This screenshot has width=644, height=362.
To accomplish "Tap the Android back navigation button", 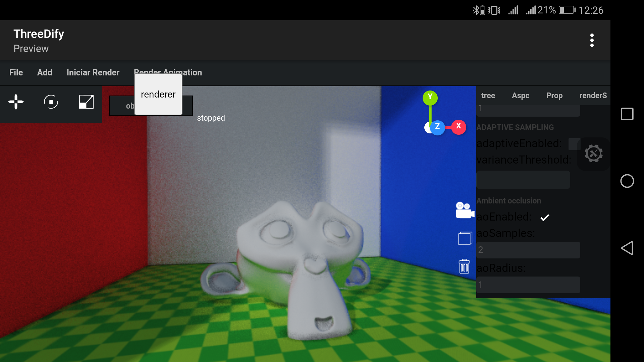I will [x=627, y=248].
